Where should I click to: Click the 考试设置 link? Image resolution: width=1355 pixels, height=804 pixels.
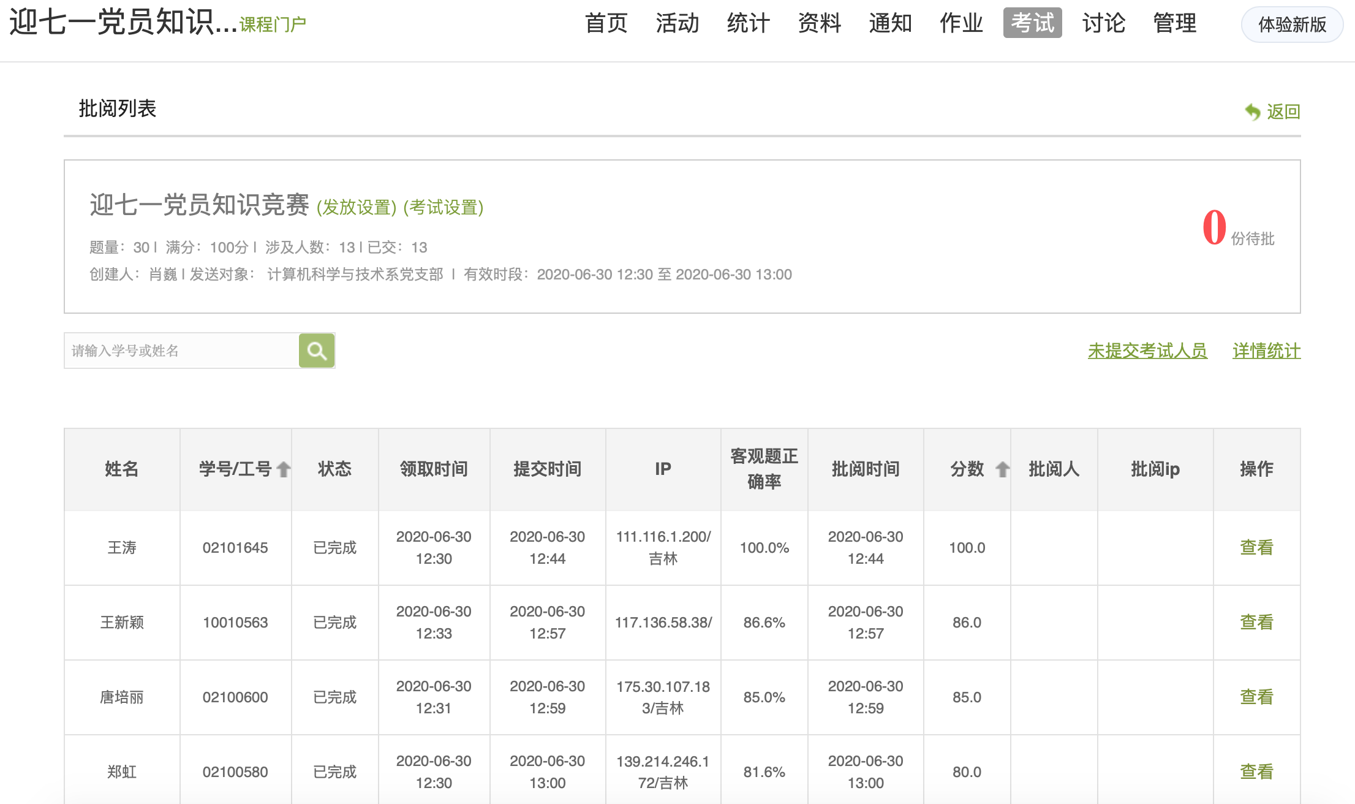(x=443, y=207)
